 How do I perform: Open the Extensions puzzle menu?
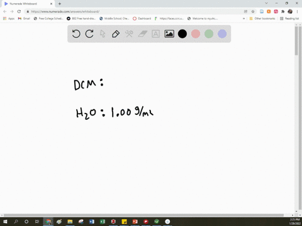click(x=283, y=11)
